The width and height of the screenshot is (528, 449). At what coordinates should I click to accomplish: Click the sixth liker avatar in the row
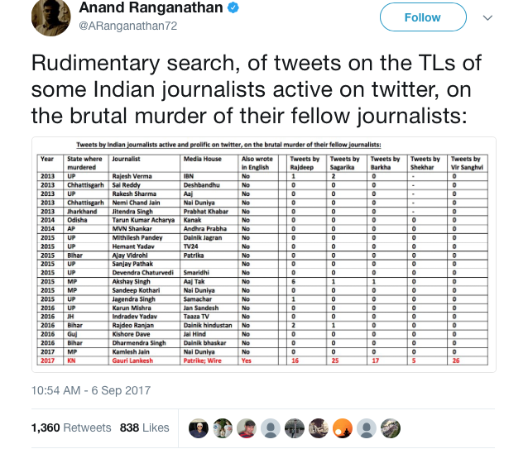point(319,428)
